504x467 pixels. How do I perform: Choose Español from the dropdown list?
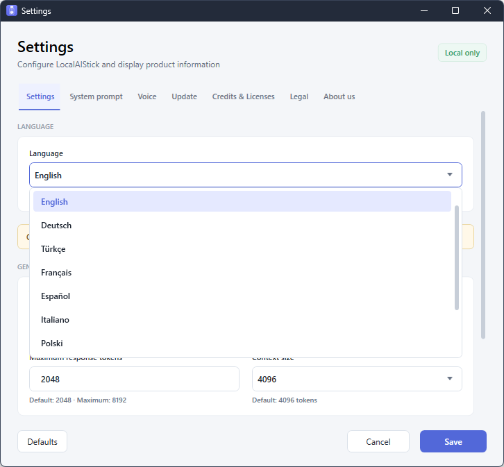(242, 296)
